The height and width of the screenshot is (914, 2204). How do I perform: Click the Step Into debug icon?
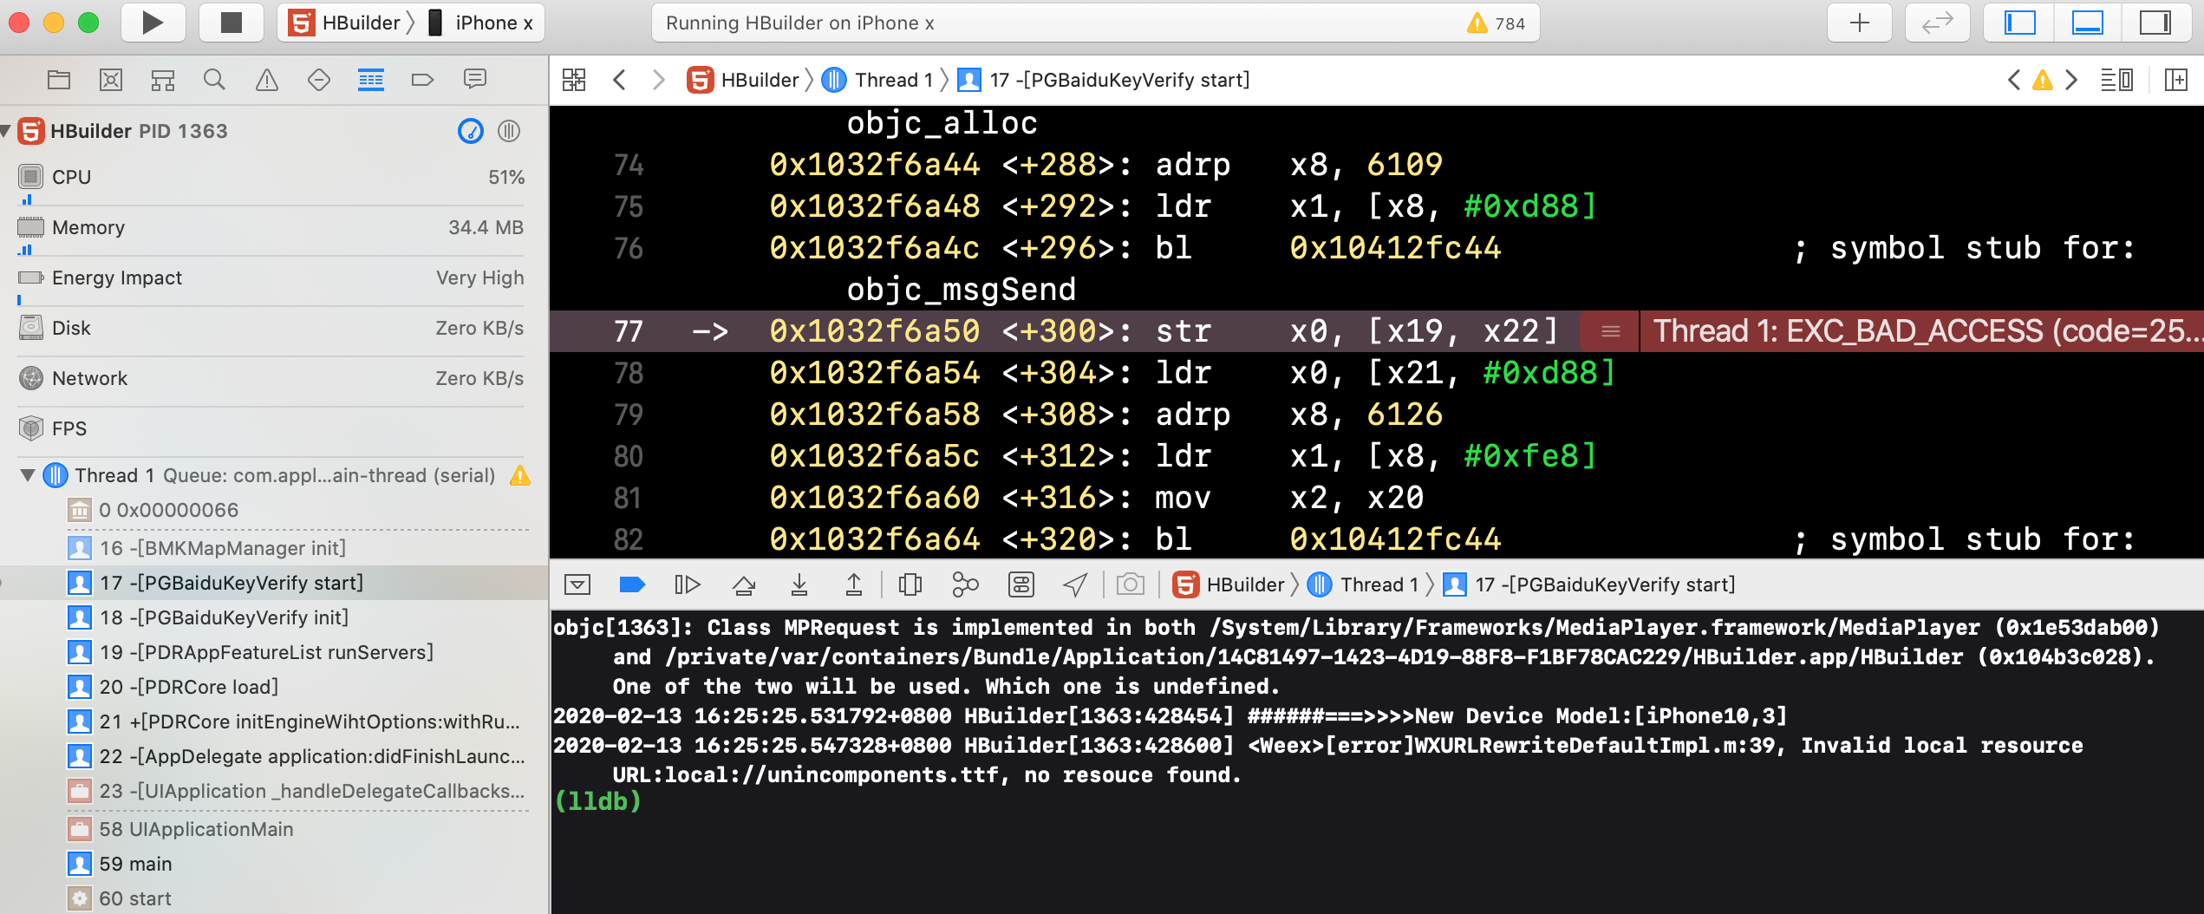click(799, 585)
